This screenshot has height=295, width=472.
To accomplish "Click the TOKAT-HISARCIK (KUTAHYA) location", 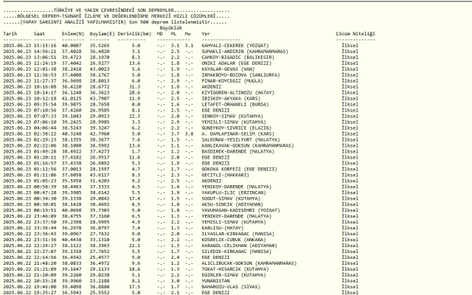I will [x=235, y=268].
